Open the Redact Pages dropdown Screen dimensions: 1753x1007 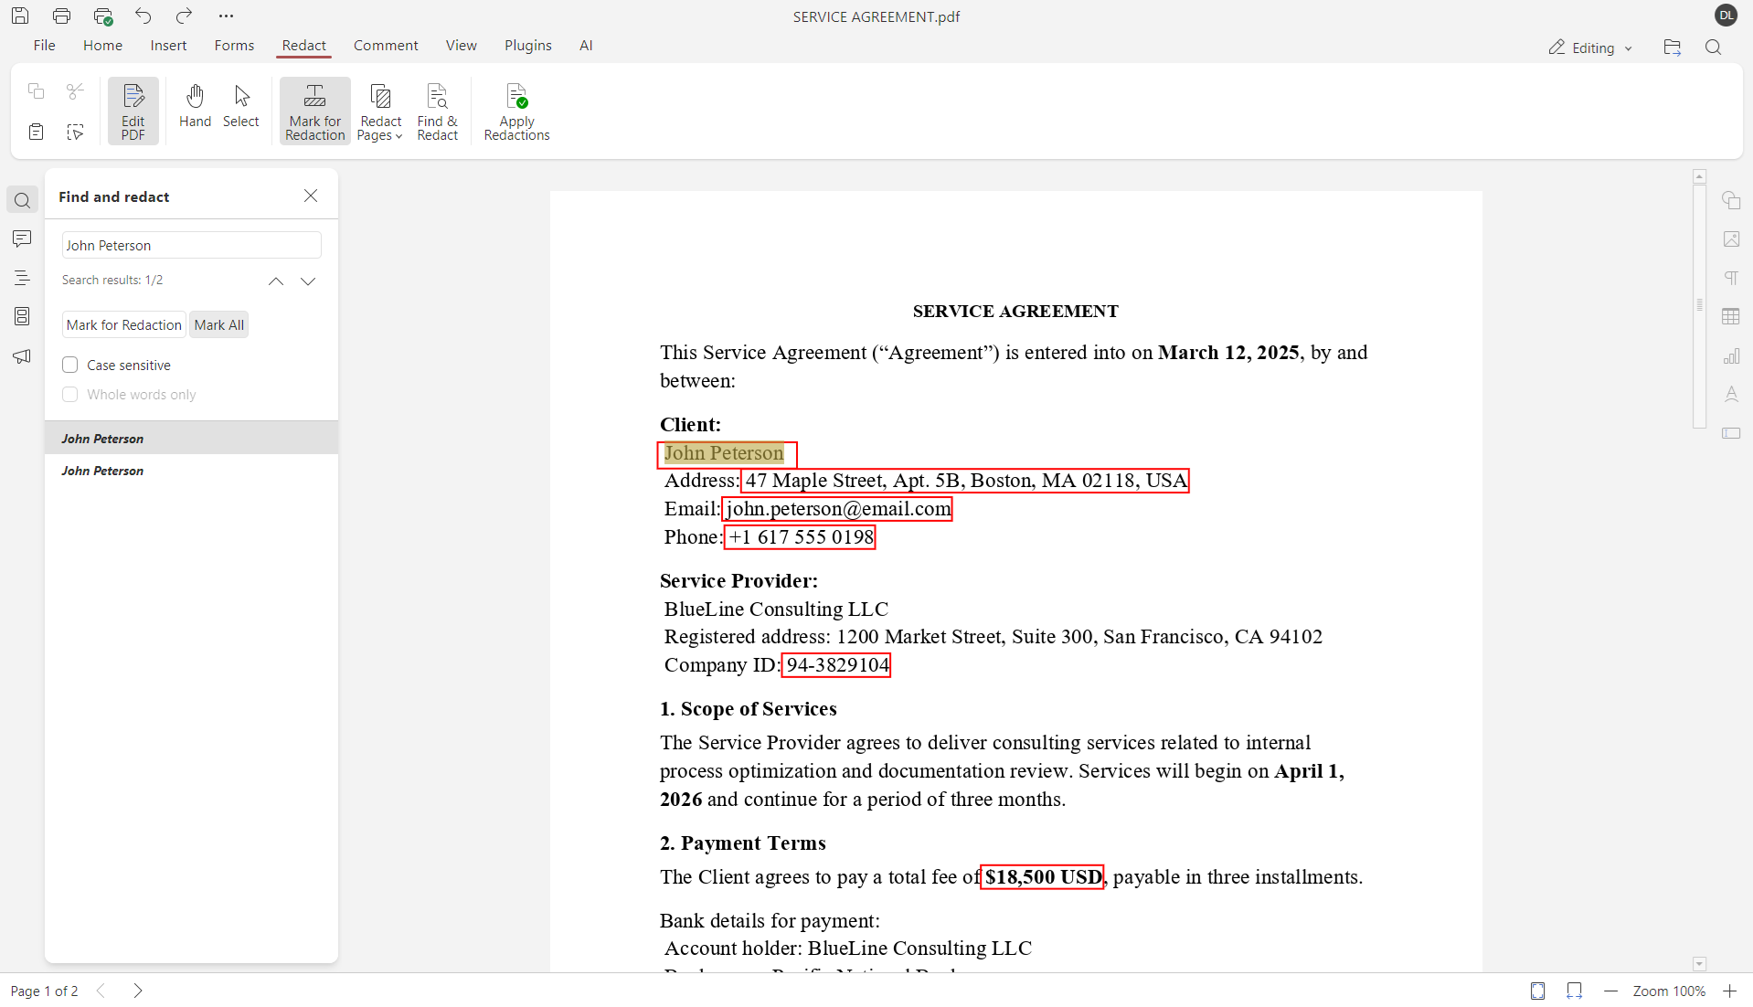pos(380,110)
